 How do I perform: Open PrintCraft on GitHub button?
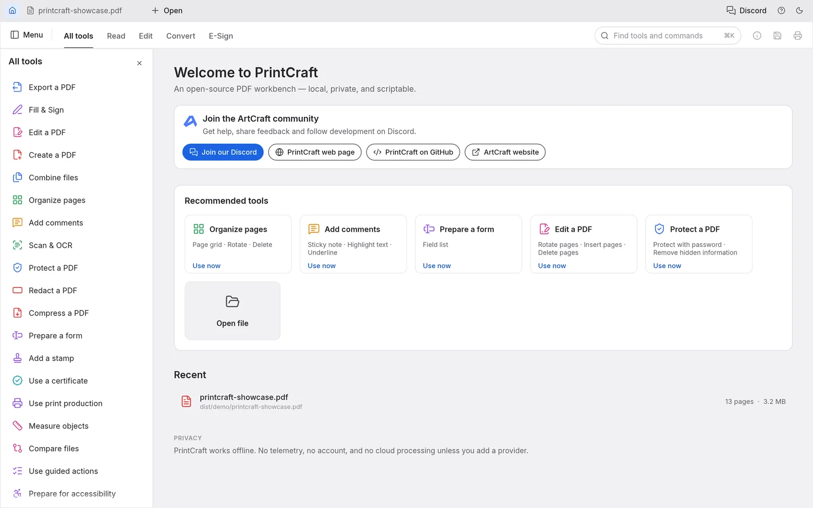click(x=413, y=152)
